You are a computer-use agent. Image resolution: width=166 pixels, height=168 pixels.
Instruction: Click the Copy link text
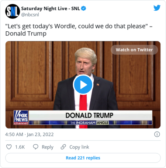point(79,147)
